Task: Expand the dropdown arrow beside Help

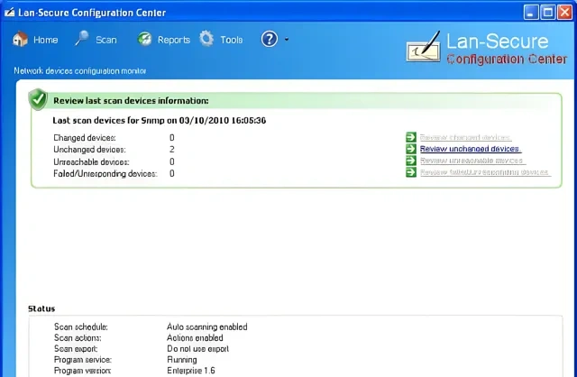Action: (287, 40)
